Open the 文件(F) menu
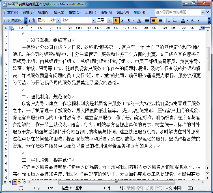This screenshot has width=213, height=193. 12,12
